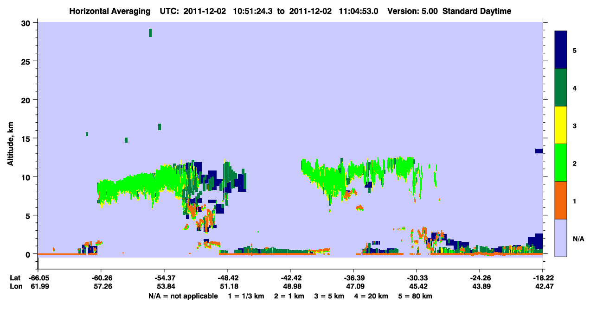Click the lavender N/A color bar segment
603x309 pixels.
[561, 238]
